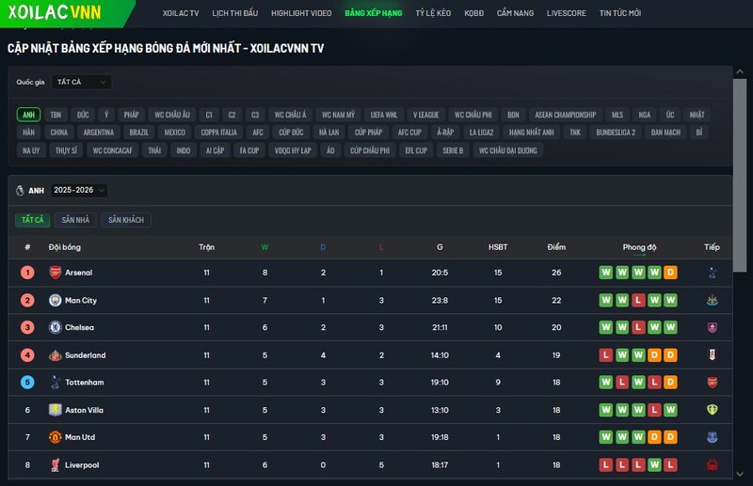Click the Man City team crest

[x=55, y=301]
